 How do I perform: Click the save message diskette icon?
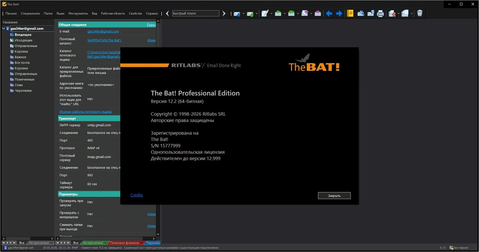point(370,13)
